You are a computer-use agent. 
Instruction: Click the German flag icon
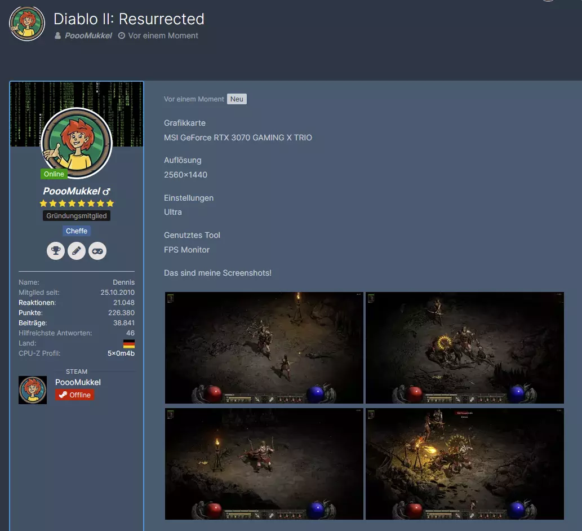click(129, 343)
